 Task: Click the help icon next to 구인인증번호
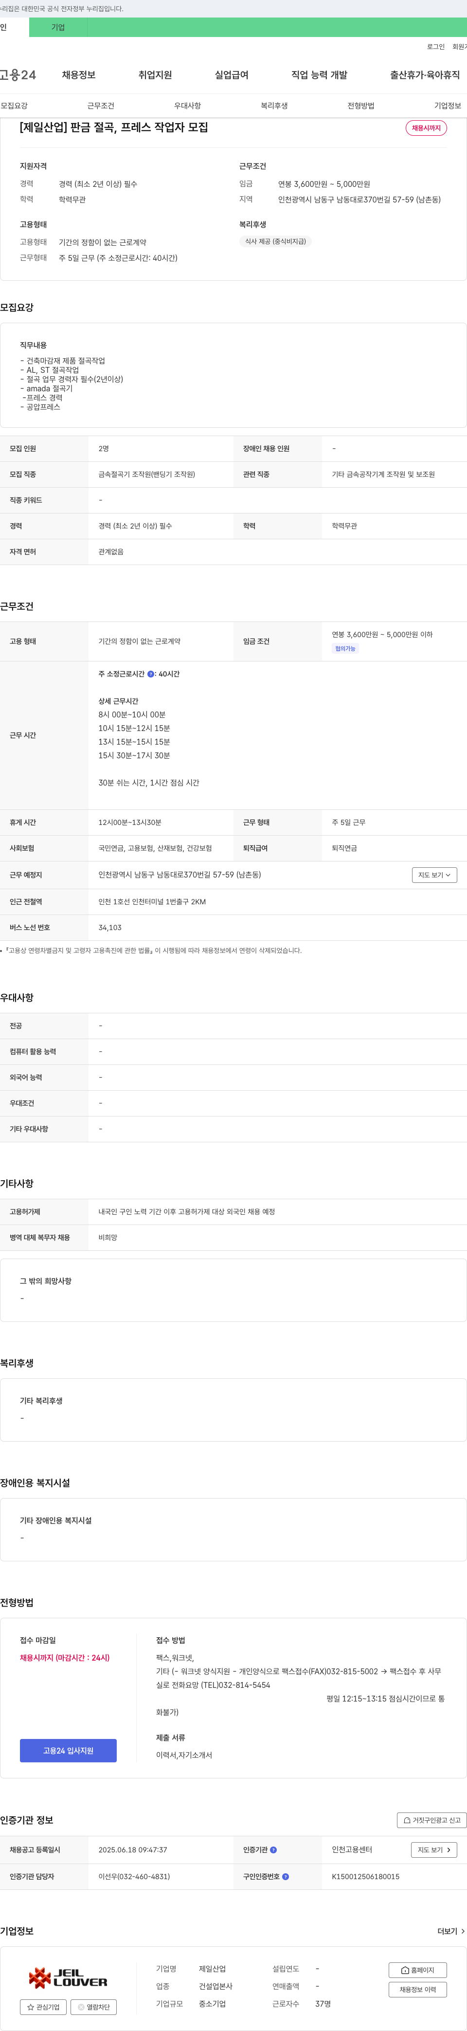click(x=285, y=1876)
